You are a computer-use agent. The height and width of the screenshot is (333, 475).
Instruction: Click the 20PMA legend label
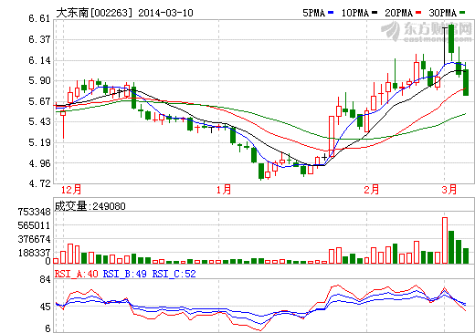(399, 13)
